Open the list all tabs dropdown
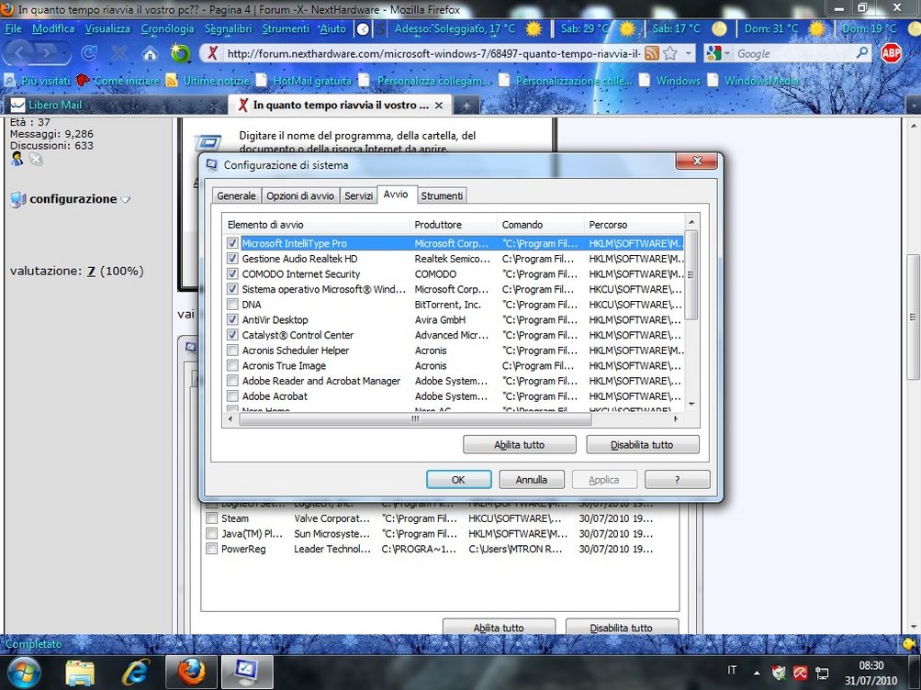Viewport: 921px width, 690px height. click(x=914, y=106)
